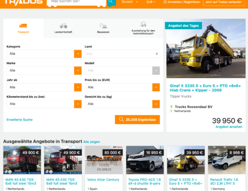248x191 pixels.
Task: Click Jetzt auf Tradus verkaufen button
Action: coord(224,2)
